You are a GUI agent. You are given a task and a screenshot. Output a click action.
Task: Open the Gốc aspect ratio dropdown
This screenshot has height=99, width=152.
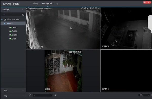pos(144,95)
